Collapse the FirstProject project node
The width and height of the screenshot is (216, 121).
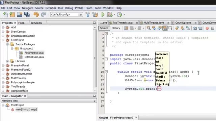(3, 40)
